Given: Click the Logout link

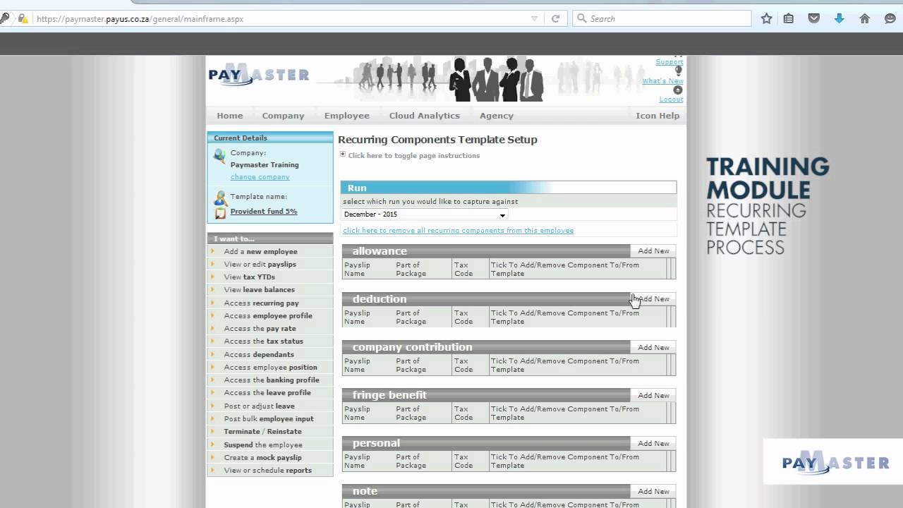Looking at the screenshot, I should pos(671,99).
